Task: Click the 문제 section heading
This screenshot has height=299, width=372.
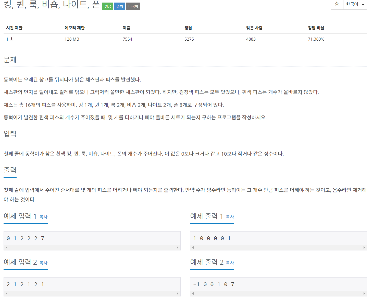Action: [10, 60]
